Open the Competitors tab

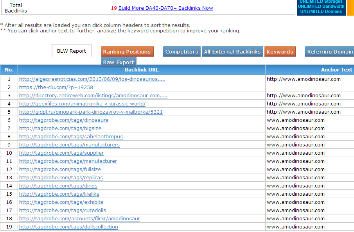[x=182, y=52]
